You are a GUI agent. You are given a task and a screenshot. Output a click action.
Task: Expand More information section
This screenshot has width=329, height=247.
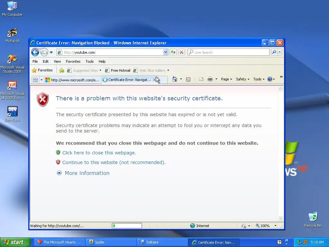tap(83, 173)
